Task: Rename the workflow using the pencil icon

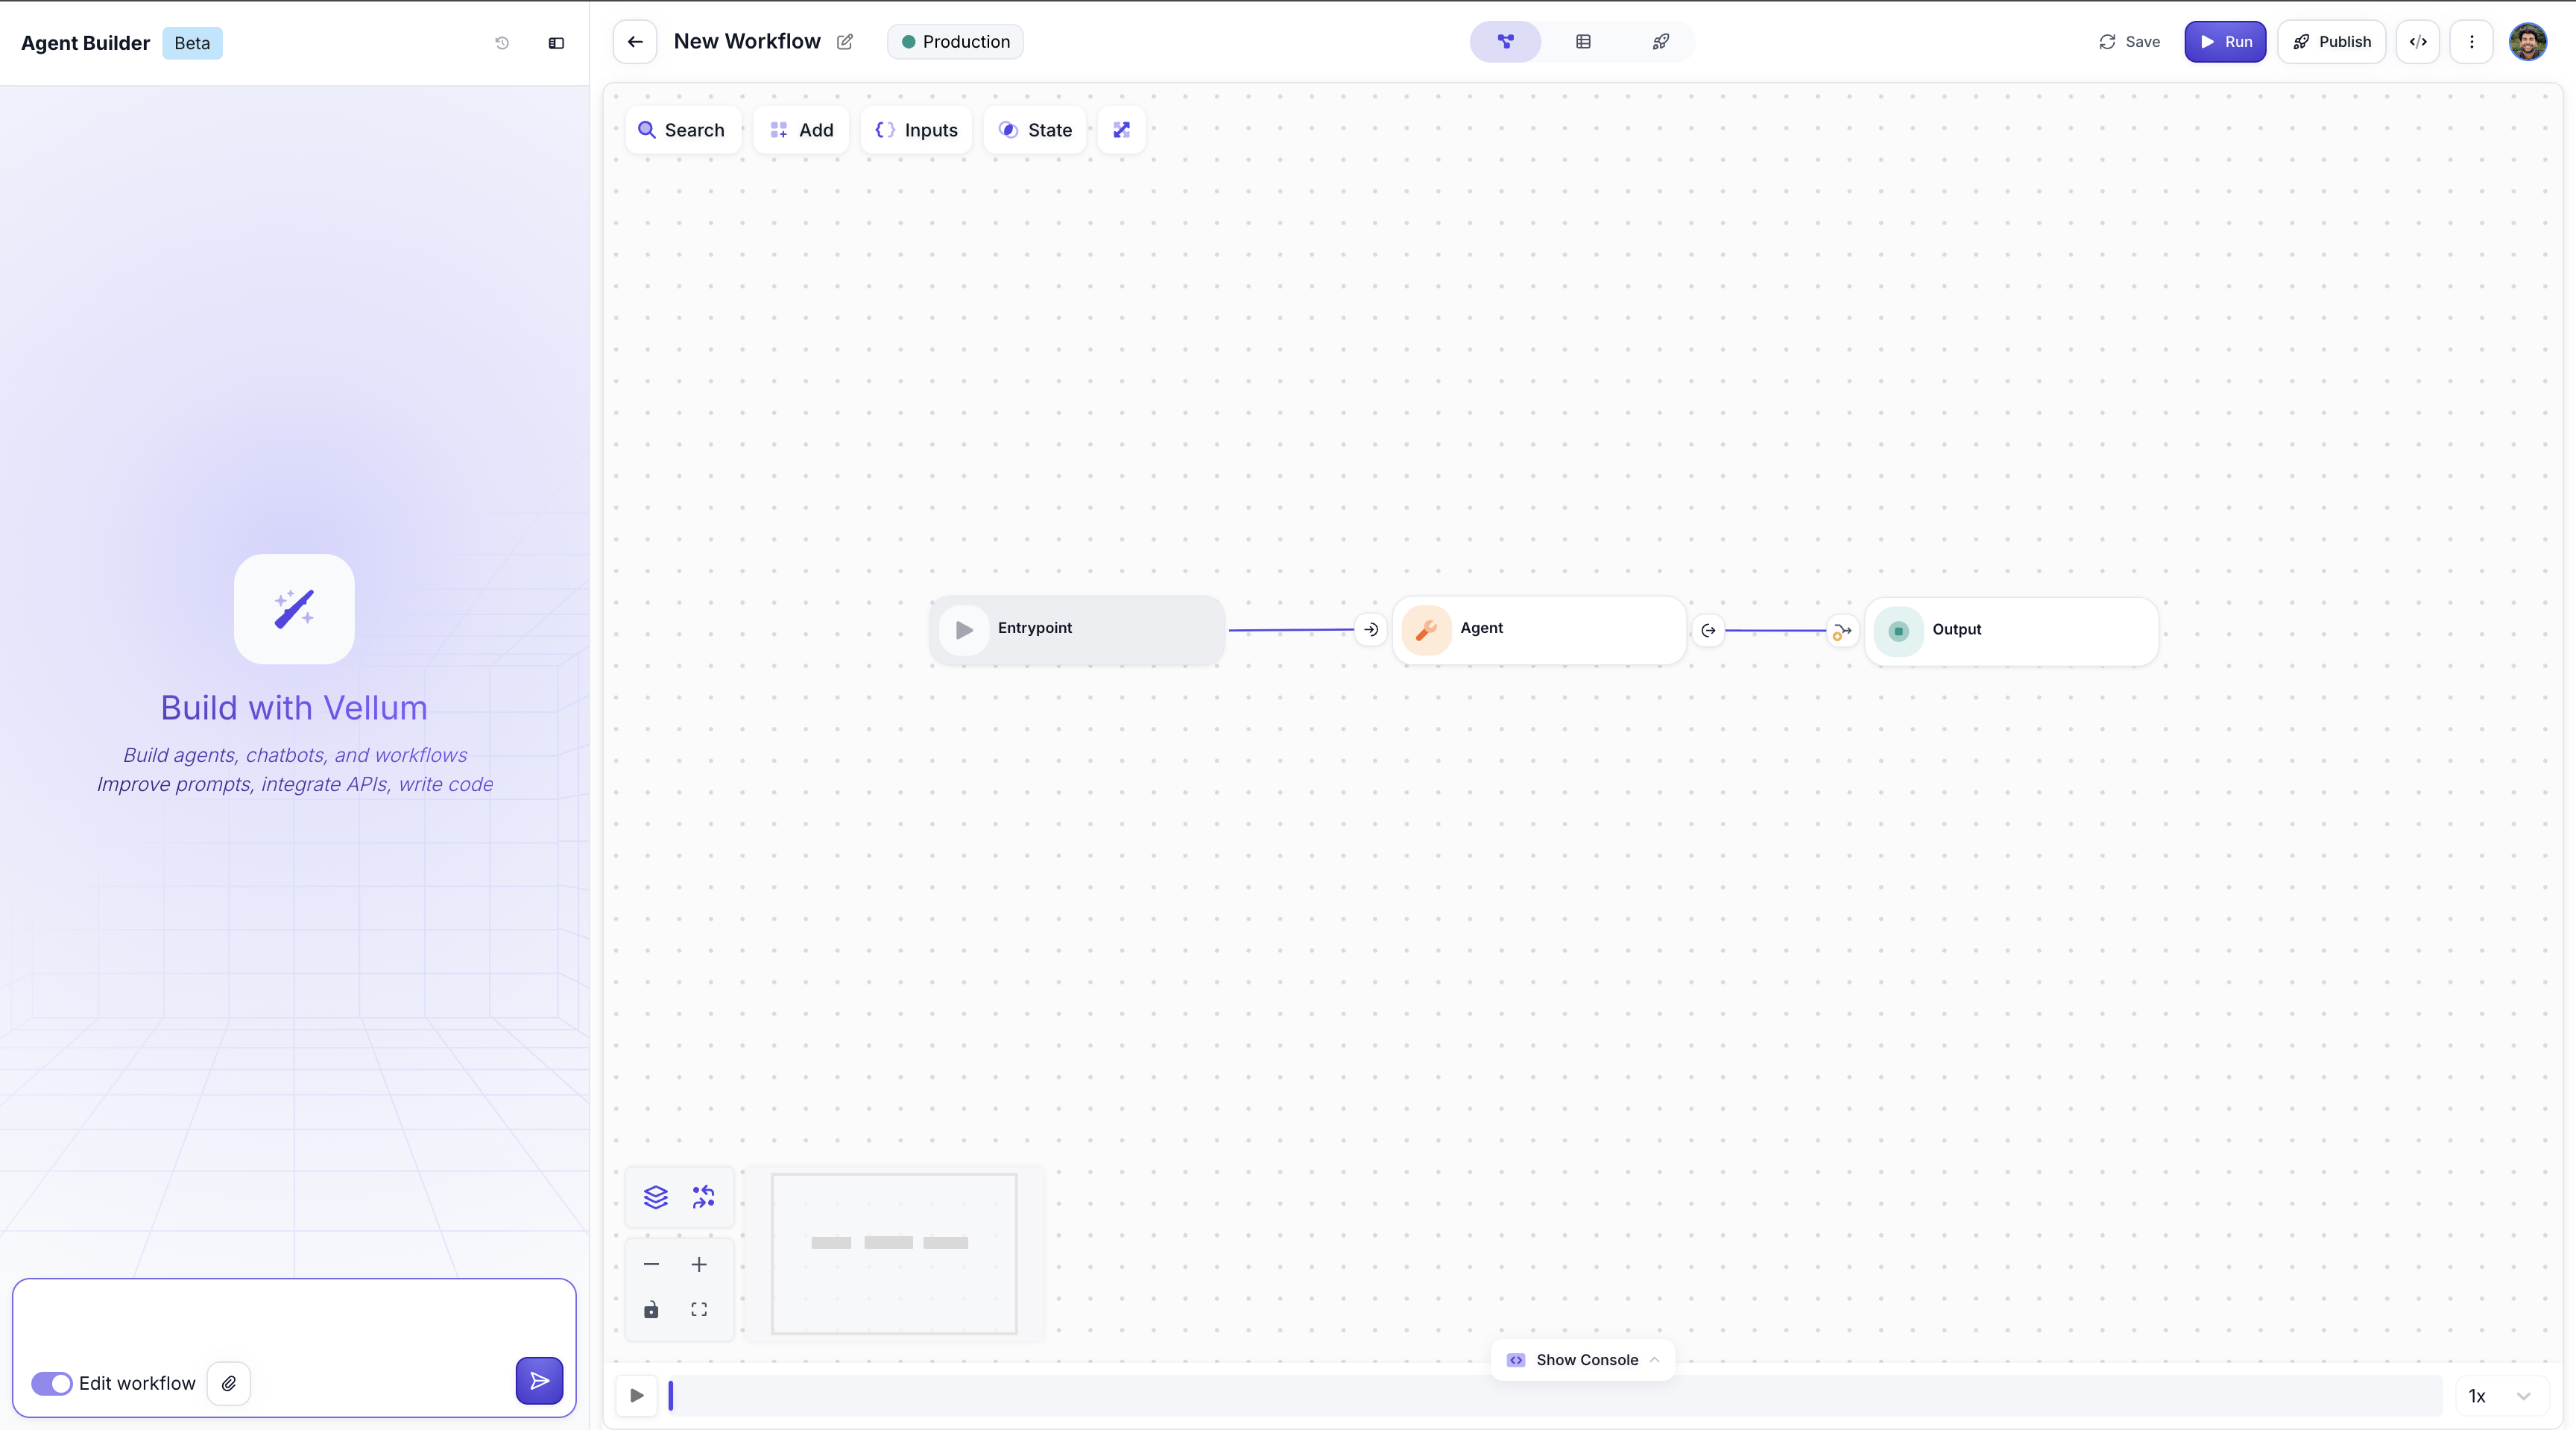Action: pos(845,42)
